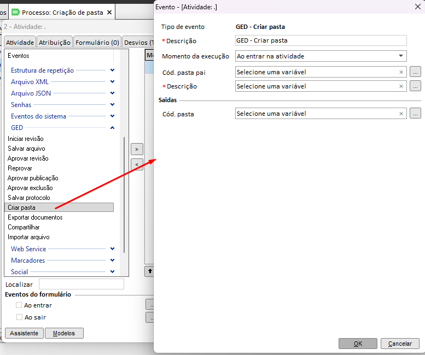Click the Localizar search field
425x355 pixels.
click(81, 284)
